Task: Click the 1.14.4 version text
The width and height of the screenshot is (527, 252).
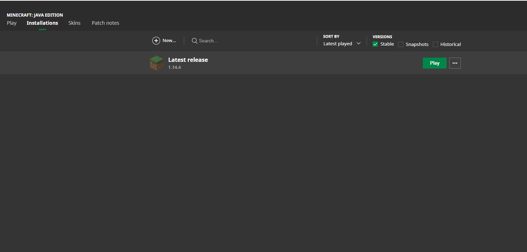Action: [175, 67]
